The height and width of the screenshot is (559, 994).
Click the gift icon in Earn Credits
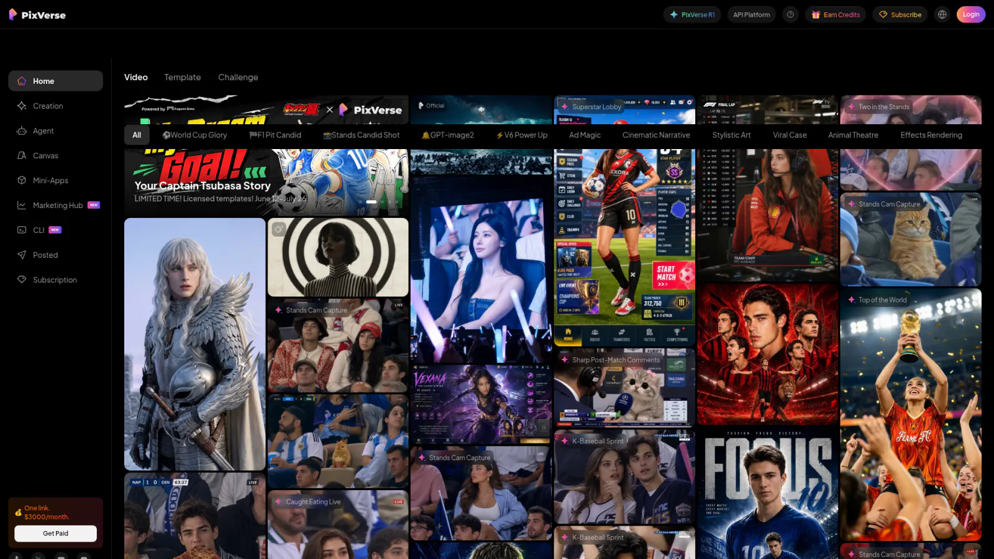pos(816,14)
